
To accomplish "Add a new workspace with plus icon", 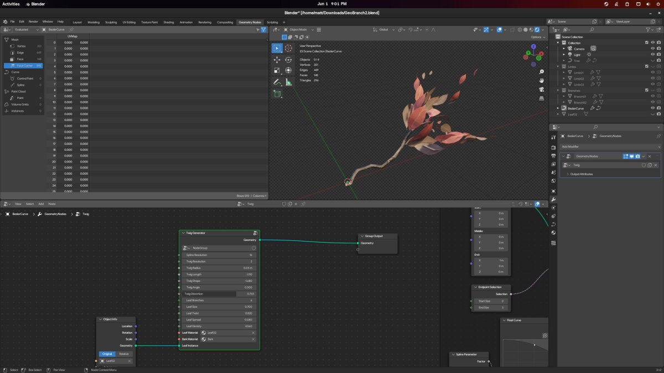I will (284, 22).
